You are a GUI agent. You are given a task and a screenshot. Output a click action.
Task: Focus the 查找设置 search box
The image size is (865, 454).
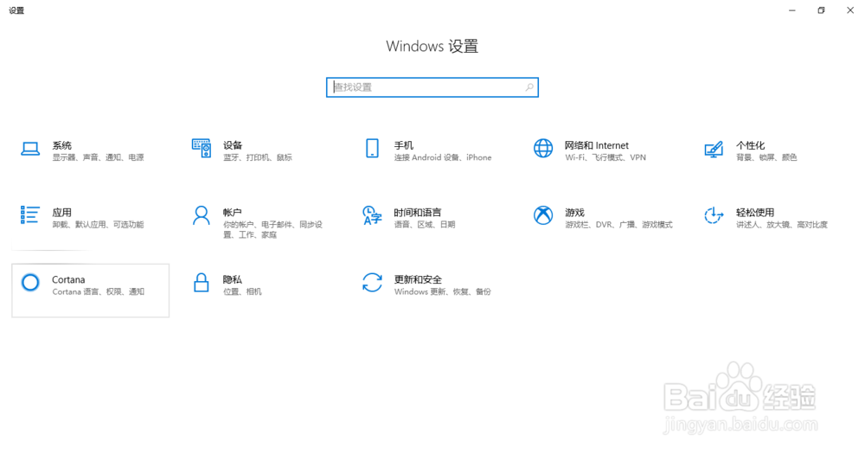point(432,87)
